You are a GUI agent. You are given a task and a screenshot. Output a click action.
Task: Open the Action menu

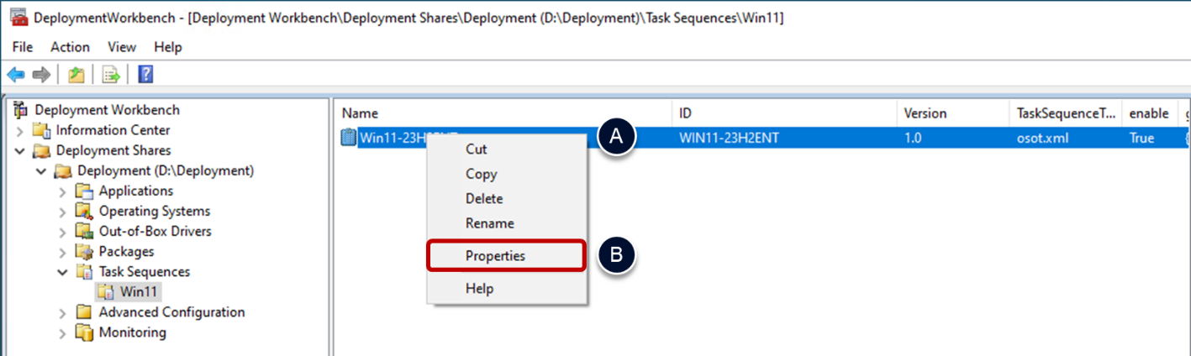(x=70, y=47)
